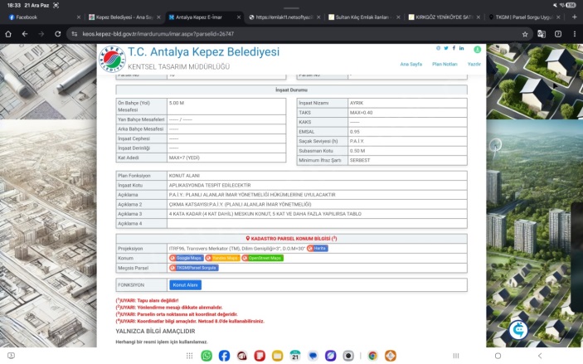Click the Yandex Maps button

tap(222, 258)
